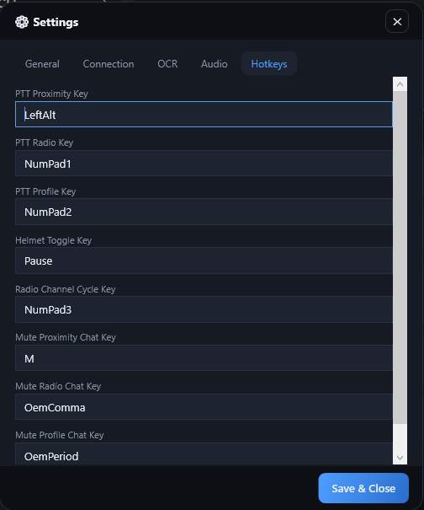Click the PTT Proximity Key label
Viewport: 424px width, 510px height.
pyautogui.click(x=51, y=94)
